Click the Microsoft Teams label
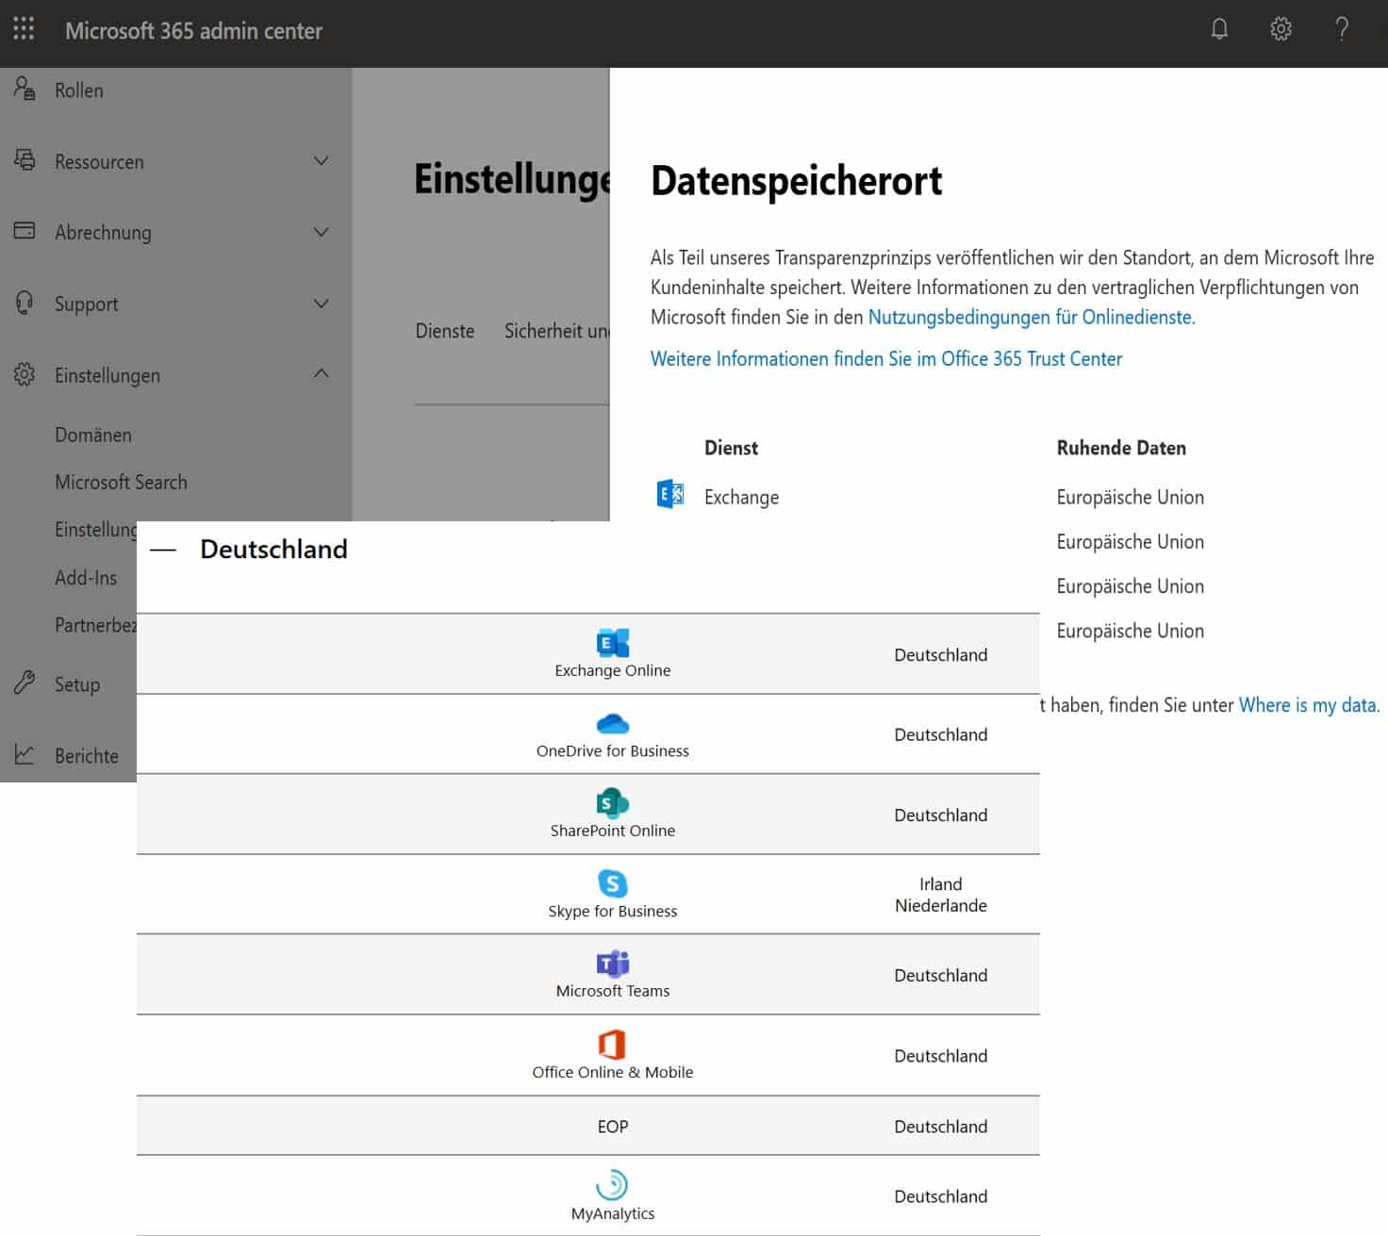Viewport: 1388px width, 1236px height. (613, 991)
